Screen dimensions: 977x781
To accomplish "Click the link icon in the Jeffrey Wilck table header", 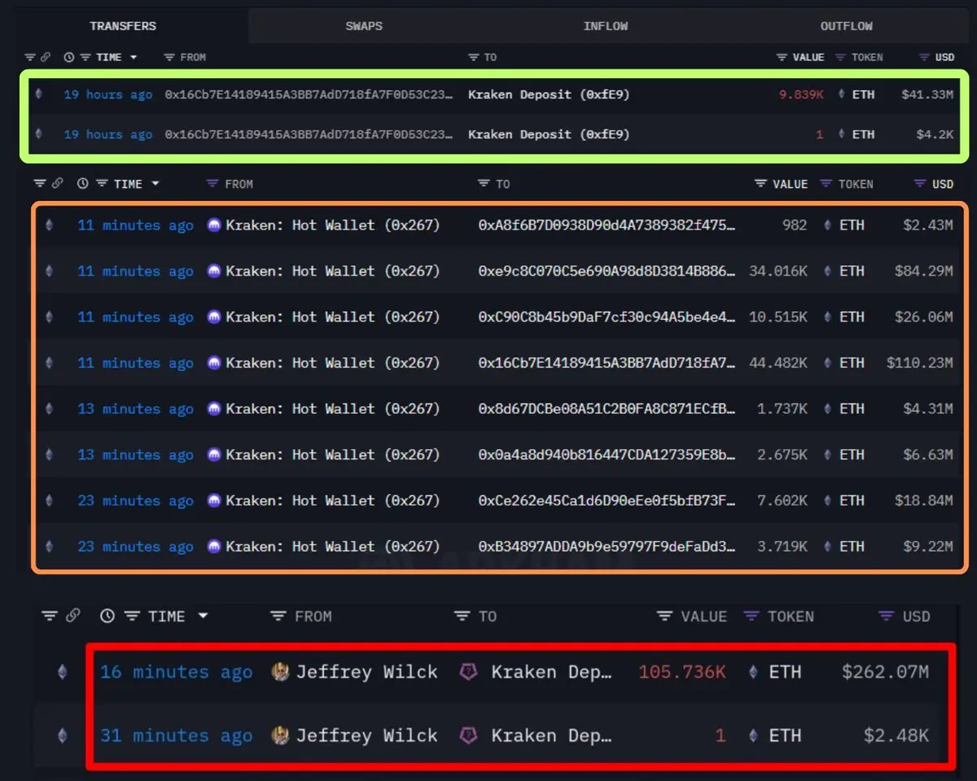I will 72,616.
